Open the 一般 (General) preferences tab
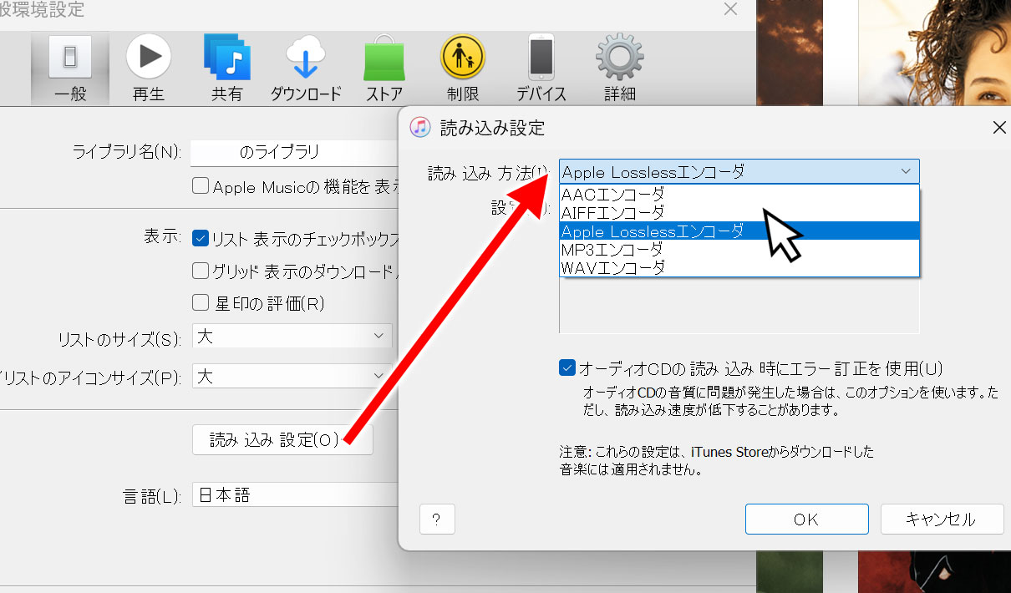Viewport: 1011px width, 593px height. tap(70, 69)
